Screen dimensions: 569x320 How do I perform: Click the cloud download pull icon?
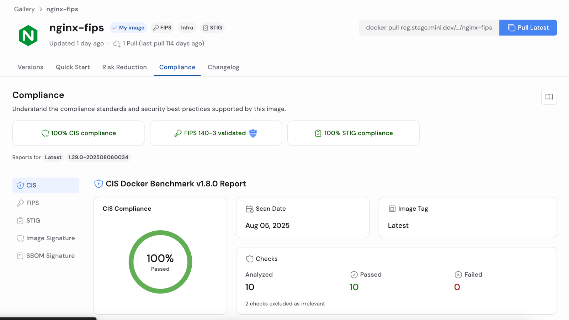[x=117, y=44]
